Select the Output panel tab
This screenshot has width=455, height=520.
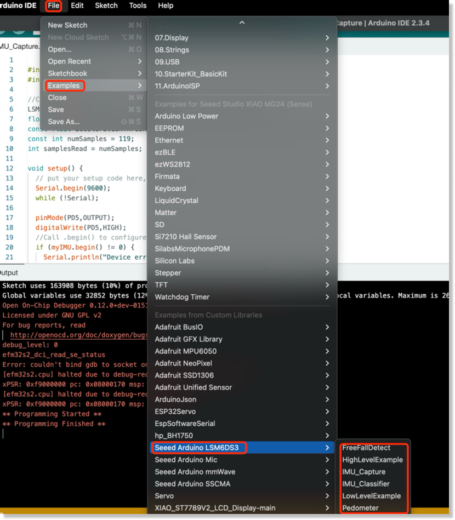(9, 272)
